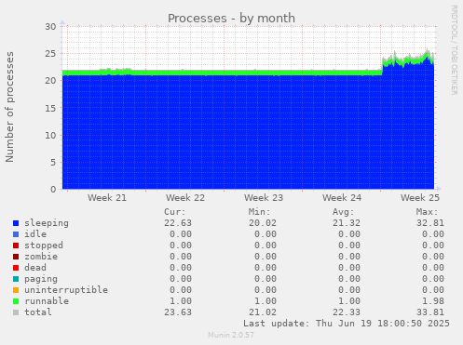The width and height of the screenshot is (463, 345).
Task: Click the 'paging' legend label
Action: click(41, 279)
